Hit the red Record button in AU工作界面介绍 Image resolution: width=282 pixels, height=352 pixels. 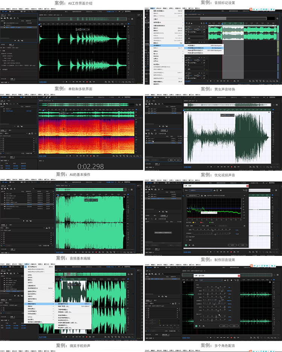(x=87, y=82)
